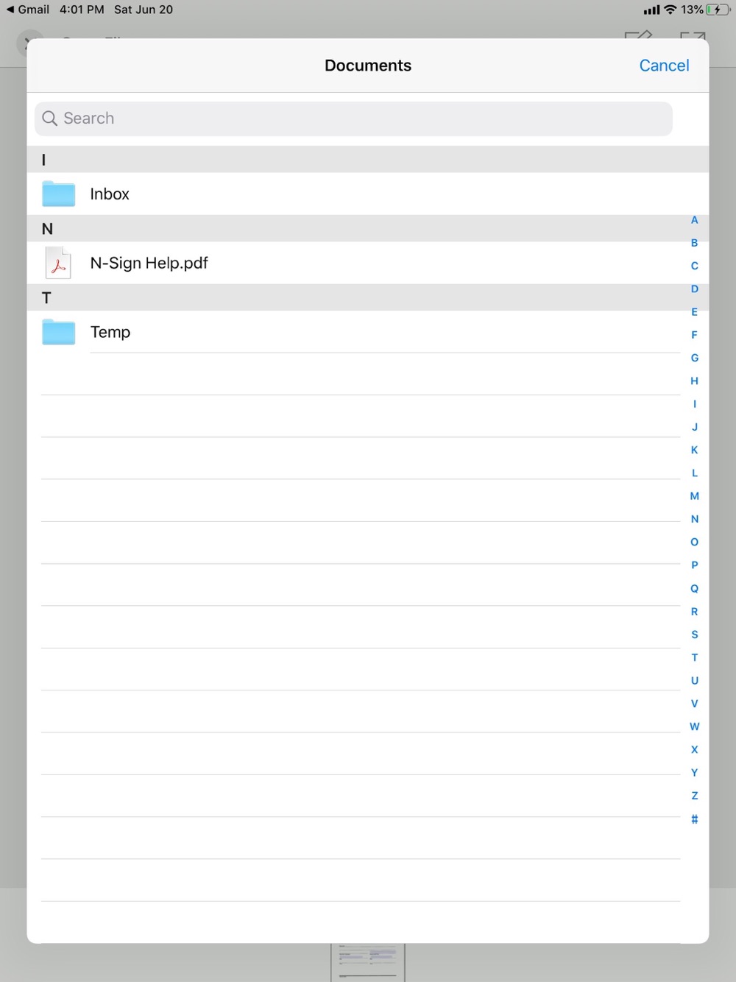Select the N-Sign Help.pdf file
The image size is (736, 982).
149,263
